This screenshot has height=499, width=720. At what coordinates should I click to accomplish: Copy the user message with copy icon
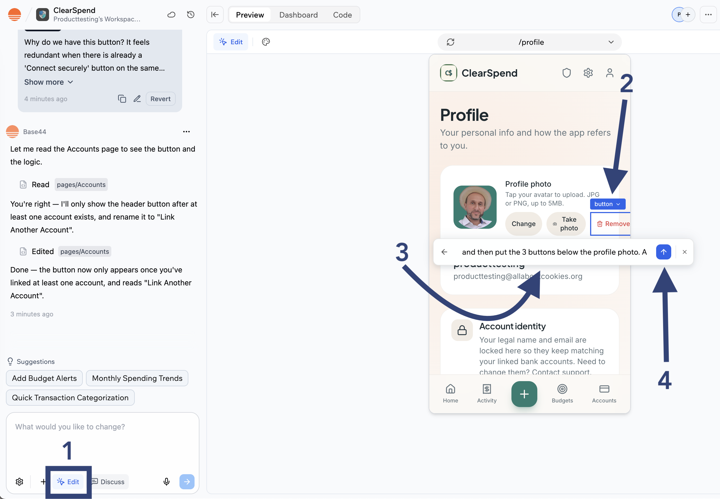click(122, 99)
